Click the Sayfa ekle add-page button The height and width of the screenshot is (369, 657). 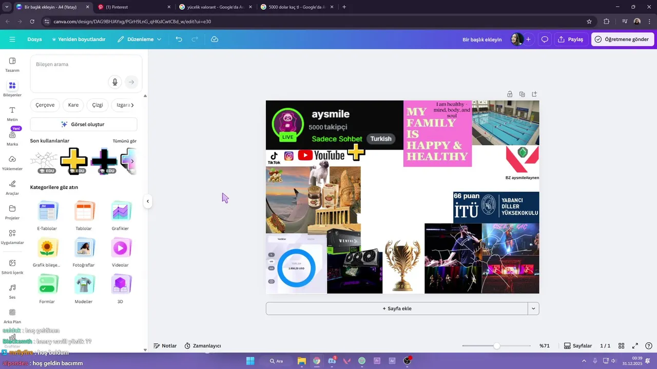pos(397,309)
